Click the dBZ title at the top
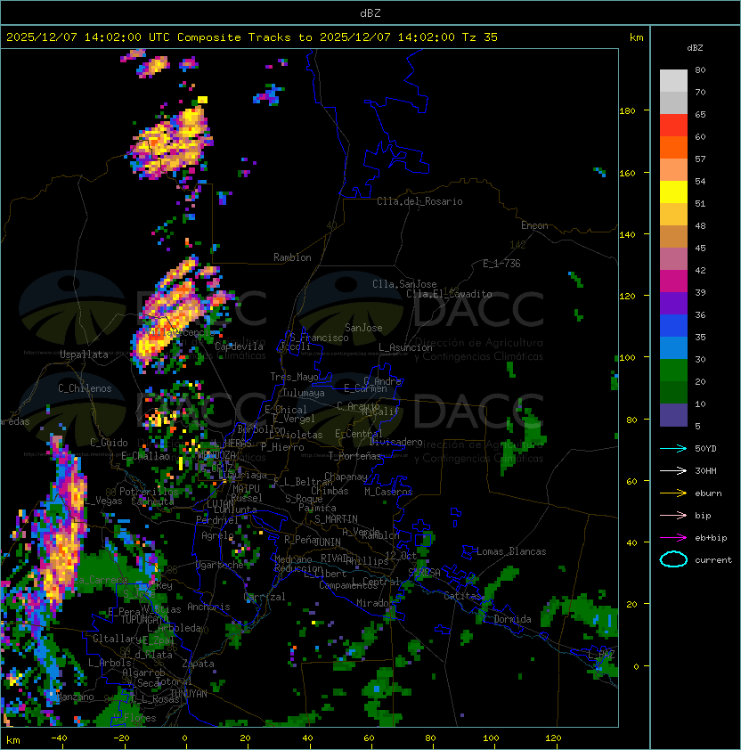Image resolution: width=741 pixels, height=750 pixels. pyautogui.click(x=370, y=12)
